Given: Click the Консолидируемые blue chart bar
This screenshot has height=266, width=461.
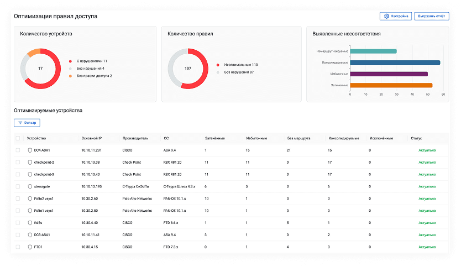Looking at the screenshot, I should pos(395,62).
